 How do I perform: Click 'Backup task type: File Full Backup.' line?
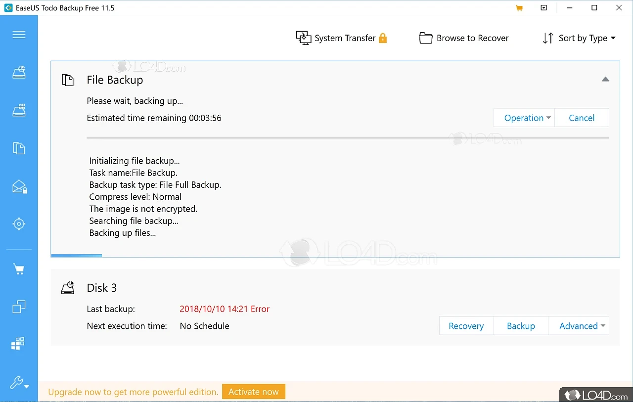[155, 185]
